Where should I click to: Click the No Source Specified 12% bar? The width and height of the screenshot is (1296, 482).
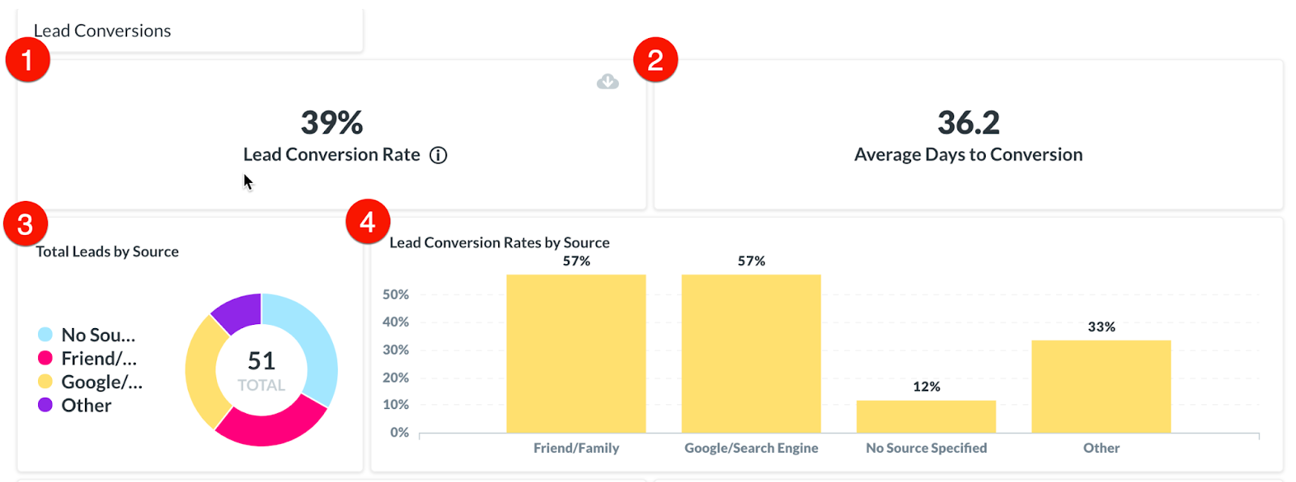click(926, 416)
